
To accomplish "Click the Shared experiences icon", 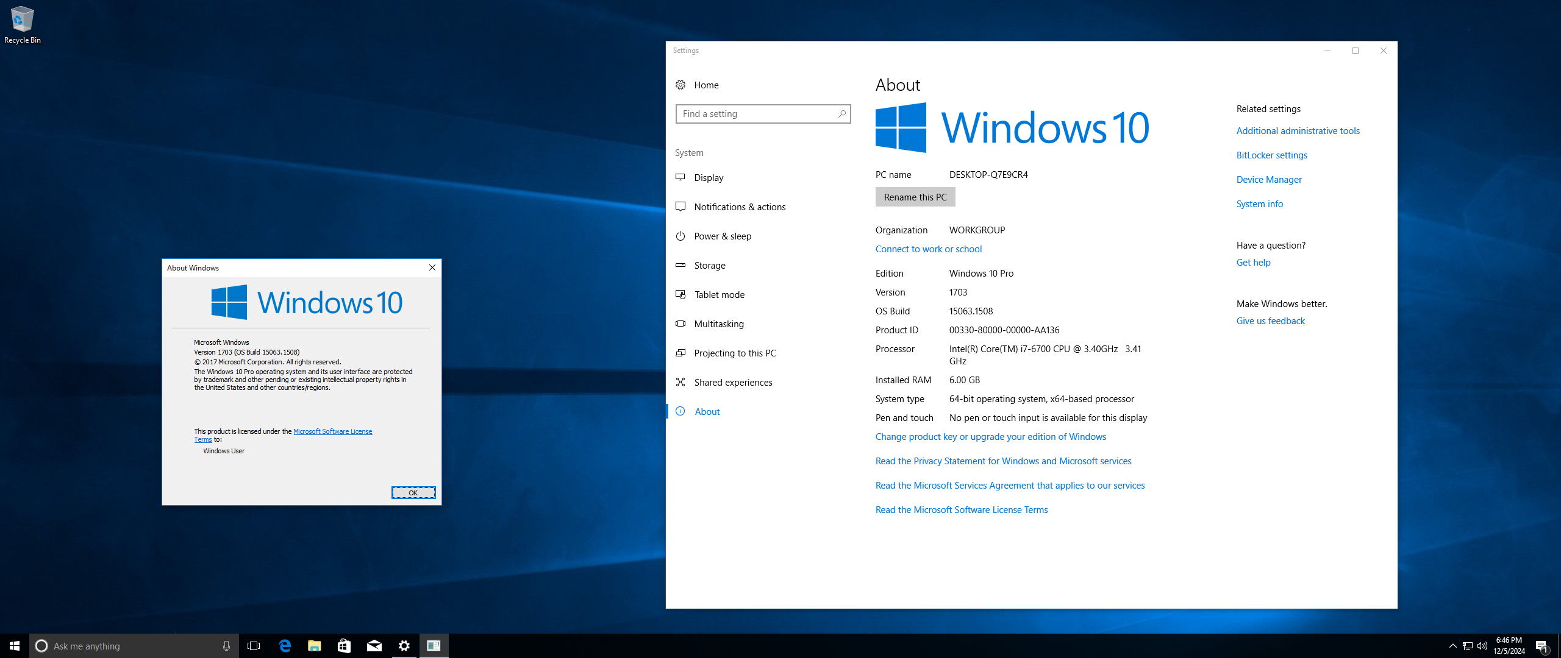I will (680, 382).
